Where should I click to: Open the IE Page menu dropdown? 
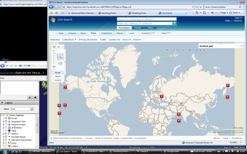click(x=223, y=13)
